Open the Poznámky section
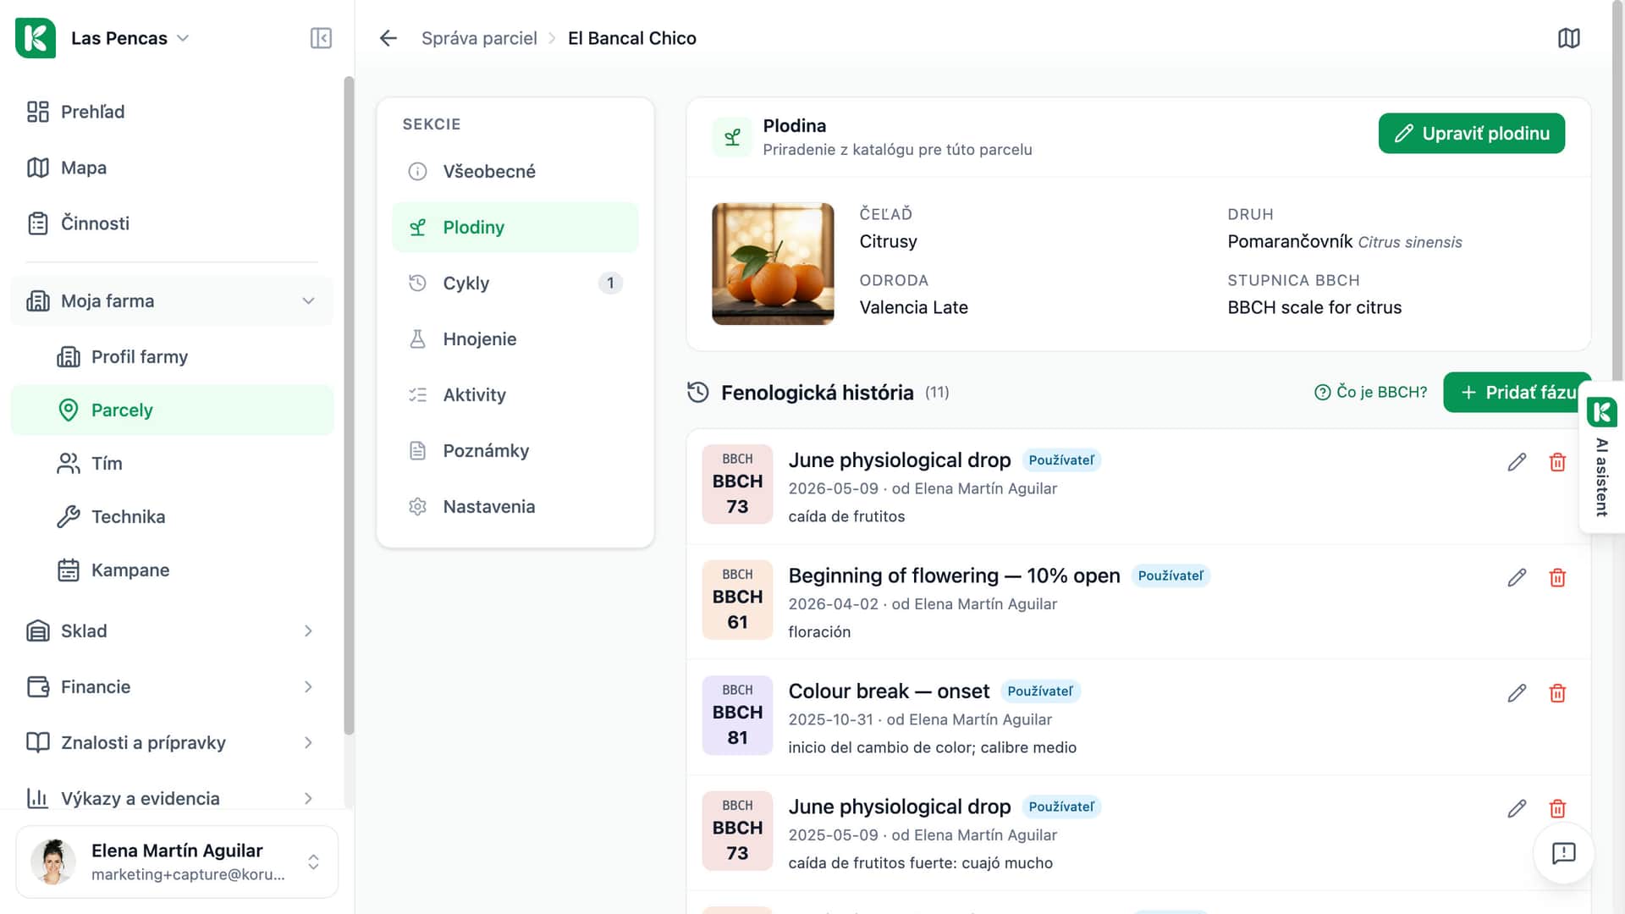1625x914 pixels. click(515, 451)
